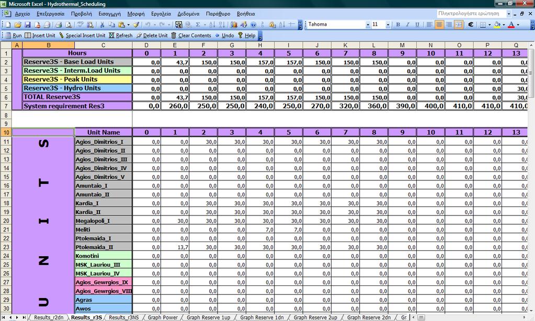Select the Format Painter brush icon
This screenshot has width=535, height=321.
click(136, 25)
